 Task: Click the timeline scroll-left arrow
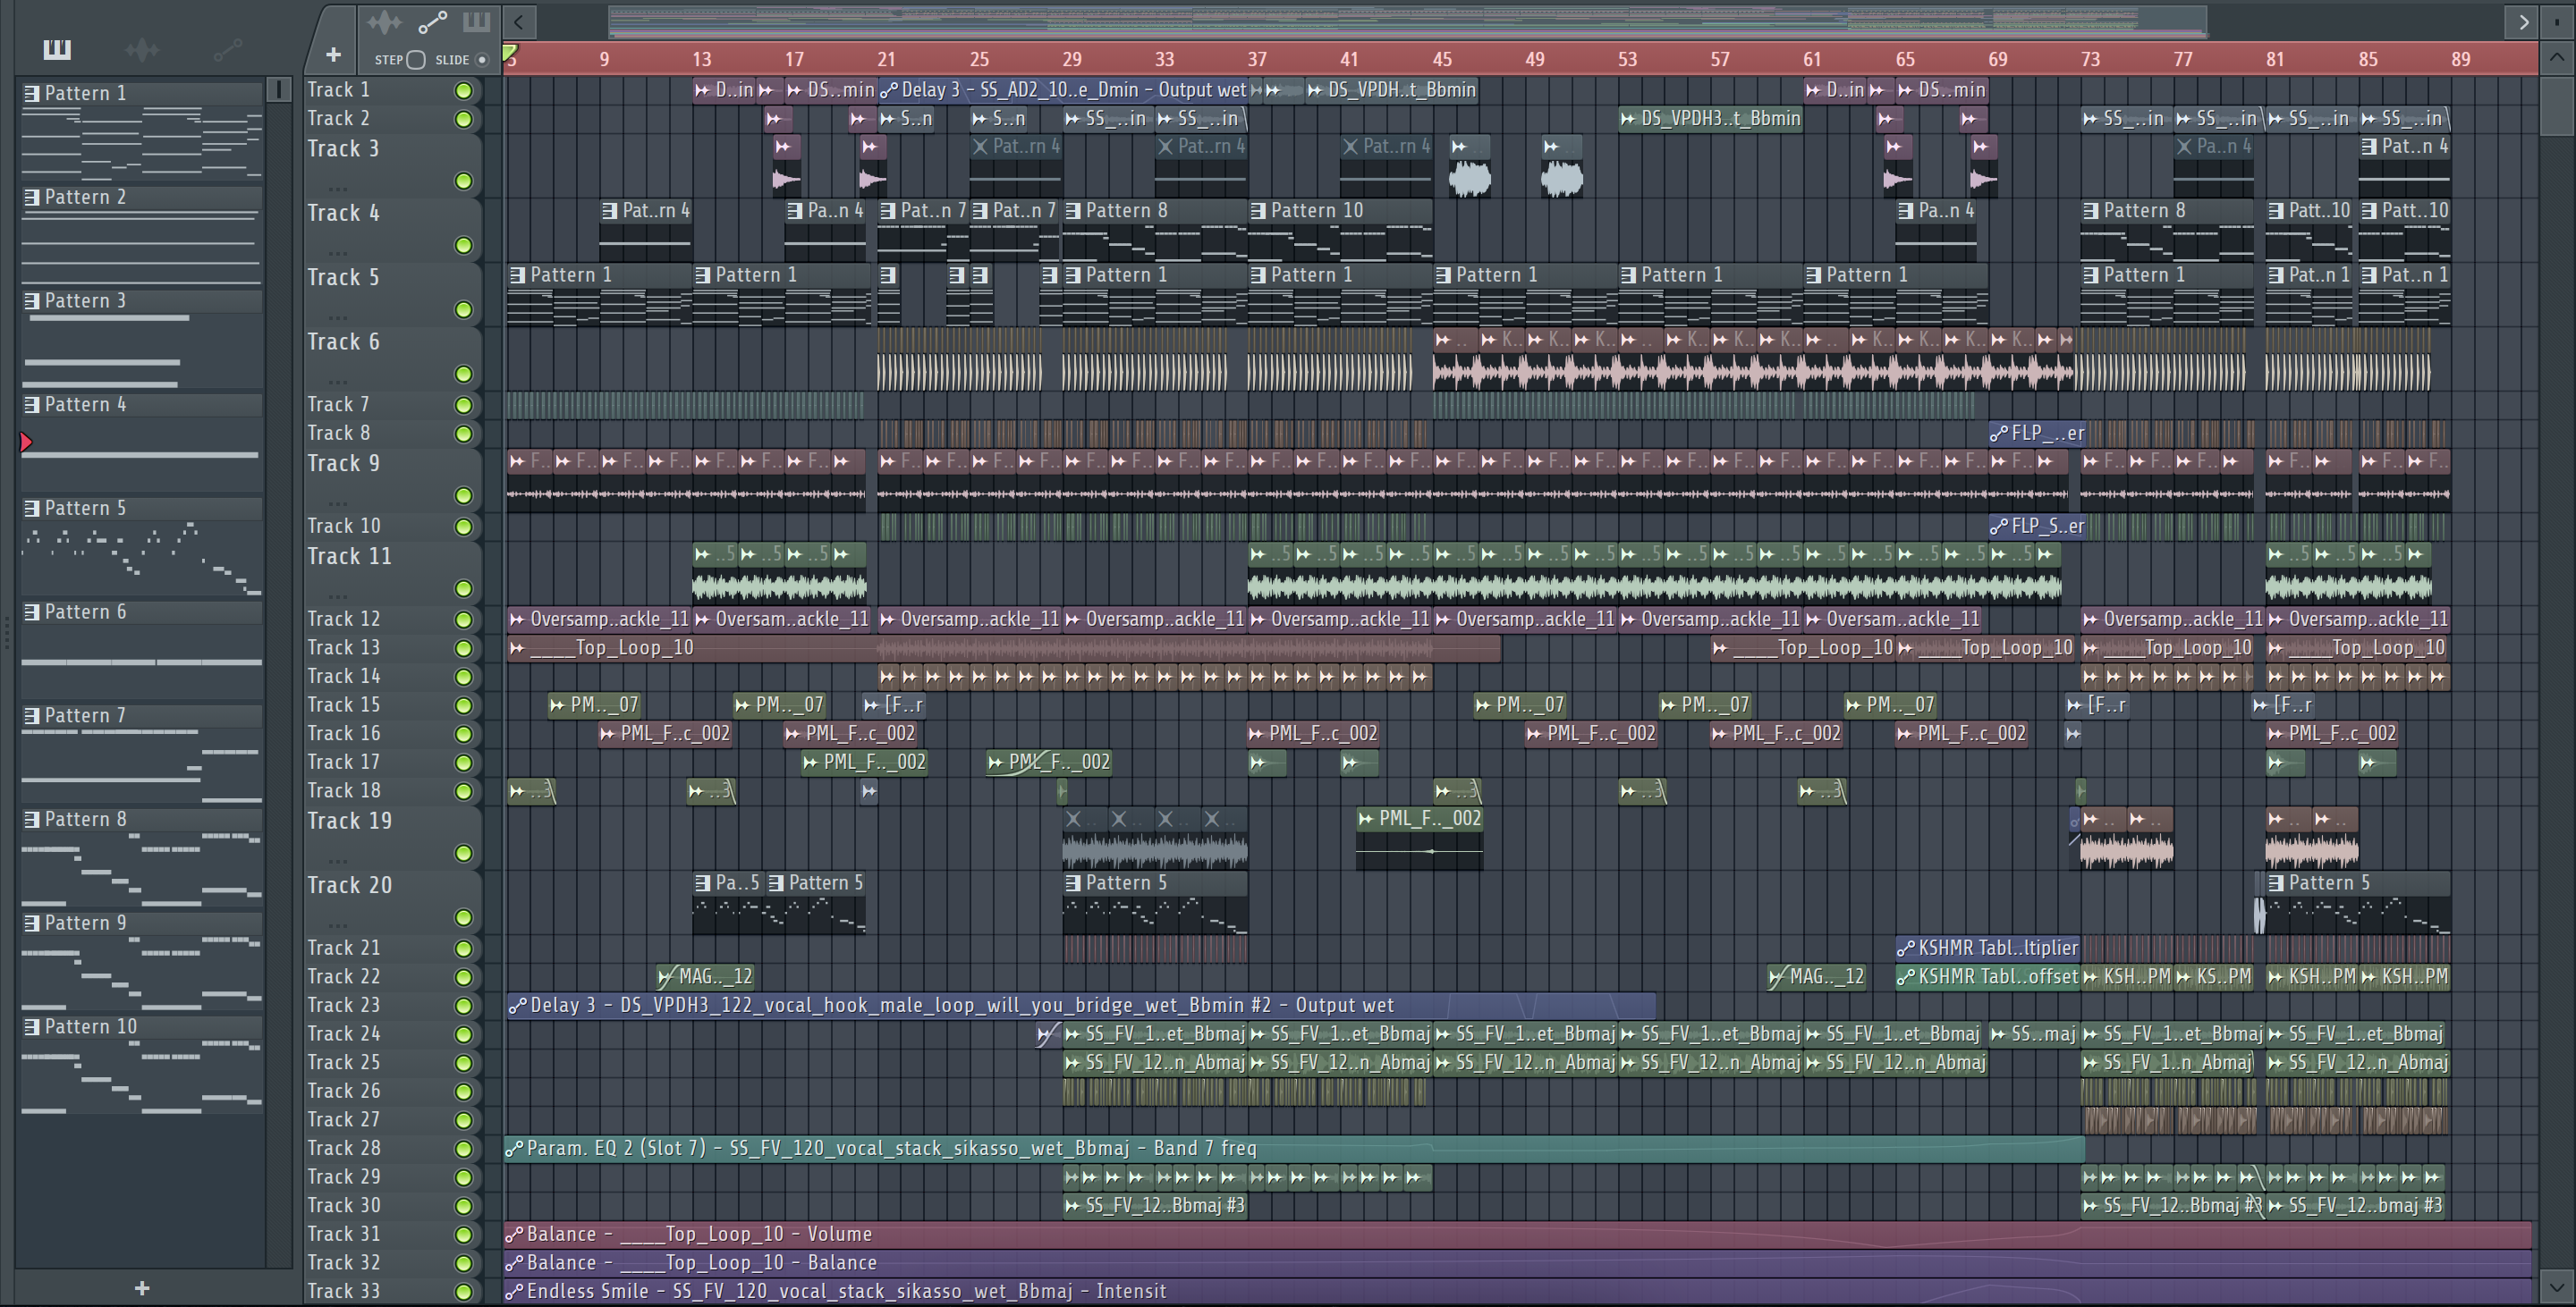pyautogui.click(x=519, y=21)
